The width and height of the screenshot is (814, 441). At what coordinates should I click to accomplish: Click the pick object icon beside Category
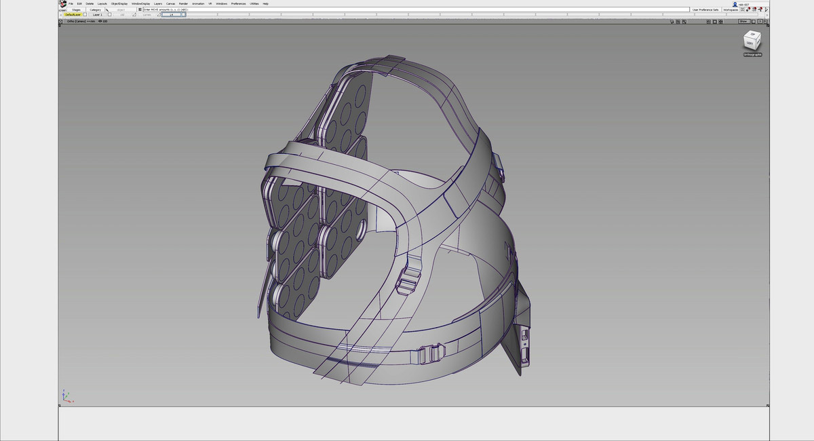pyautogui.click(x=106, y=9)
